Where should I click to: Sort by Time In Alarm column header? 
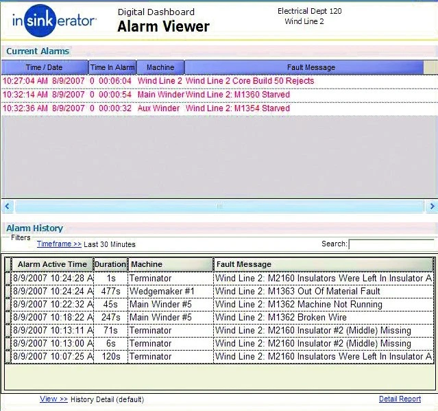point(112,67)
